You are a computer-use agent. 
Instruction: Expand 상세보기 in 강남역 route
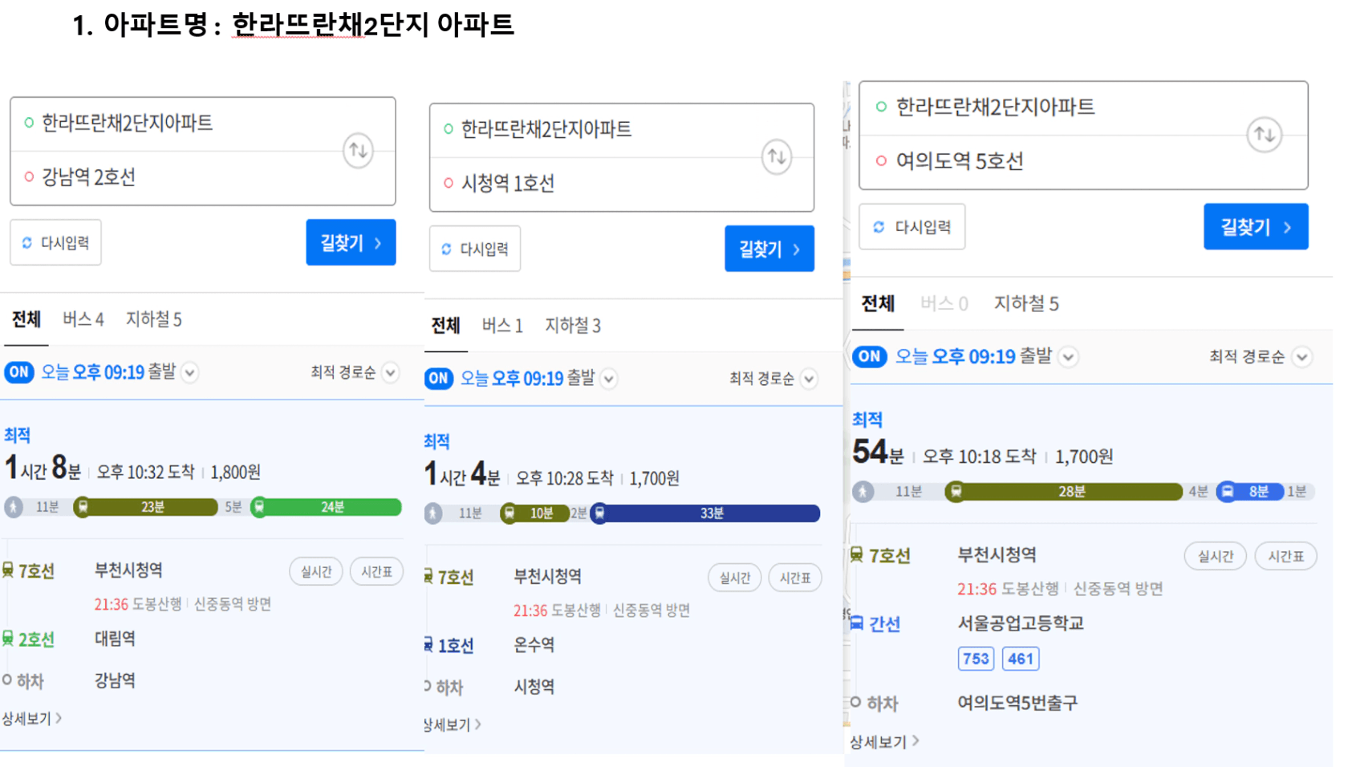(31, 719)
